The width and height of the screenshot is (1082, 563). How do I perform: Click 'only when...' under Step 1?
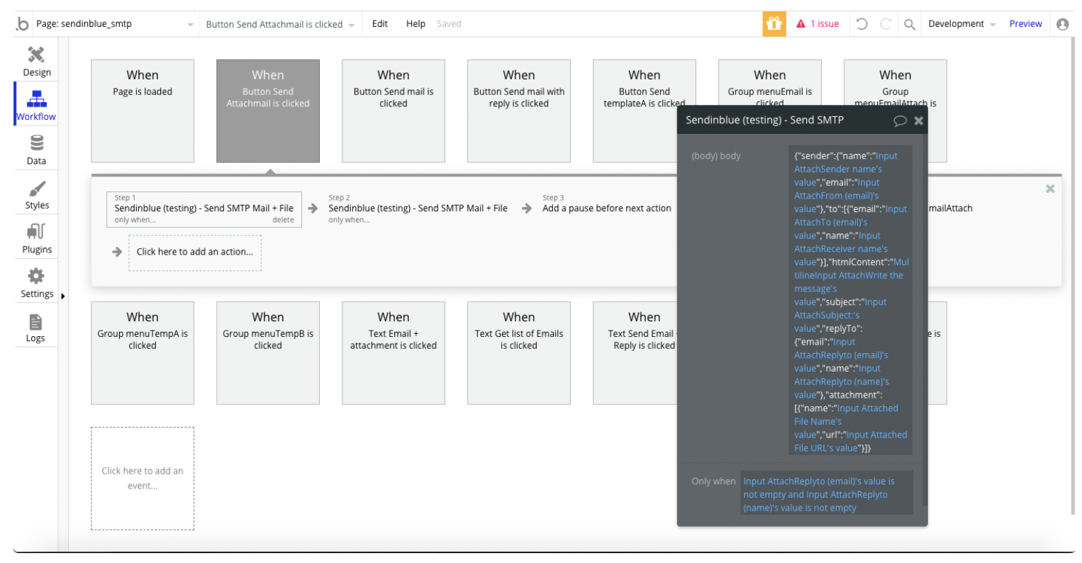click(x=135, y=221)
